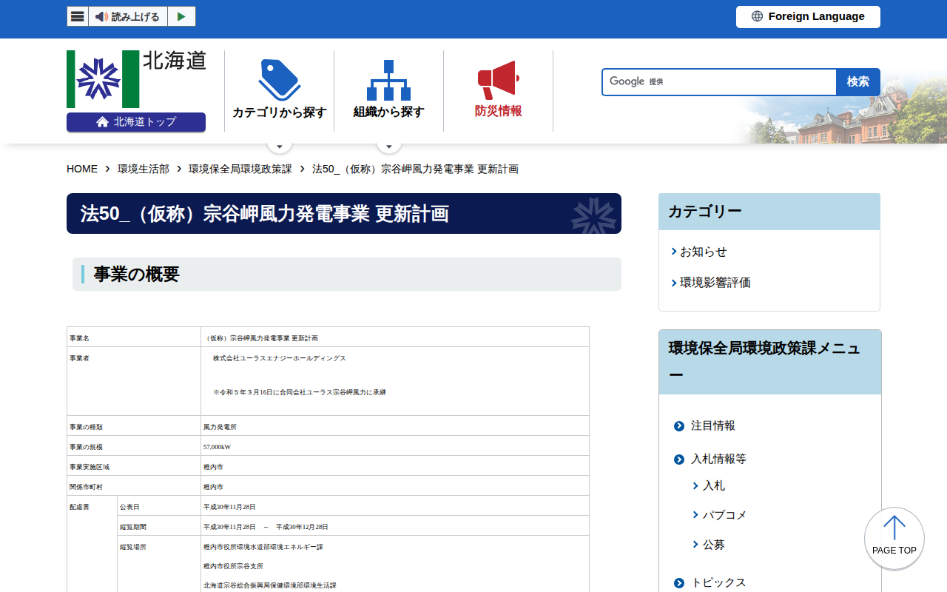This screenshot has width=947, height=592.
Task: Jump back with PAGE TOP button
Action: coord(894,538)
